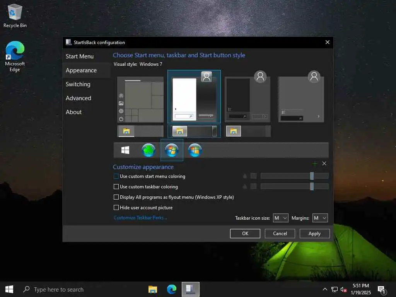Open the Switching section
The image size is (396, 297).
(78, 84)
